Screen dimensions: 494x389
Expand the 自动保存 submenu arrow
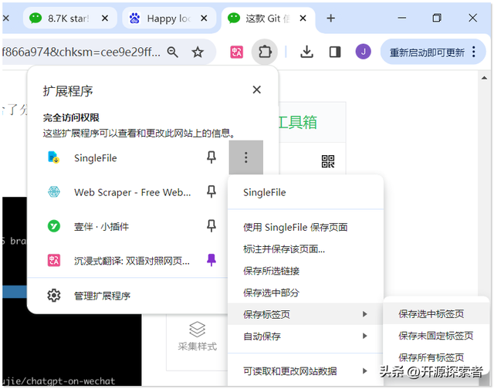click(x=365, y=336)
